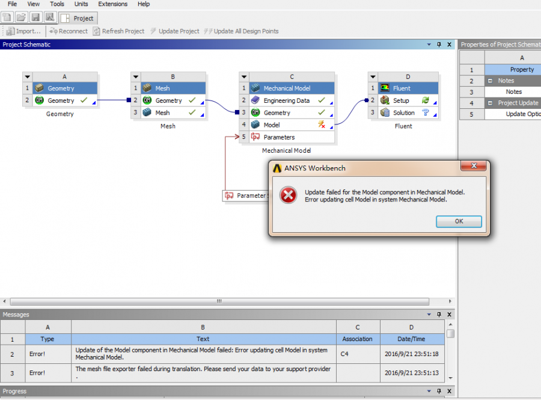Click the Save project disk icon

pyautogui.click(x=35, y=17)
